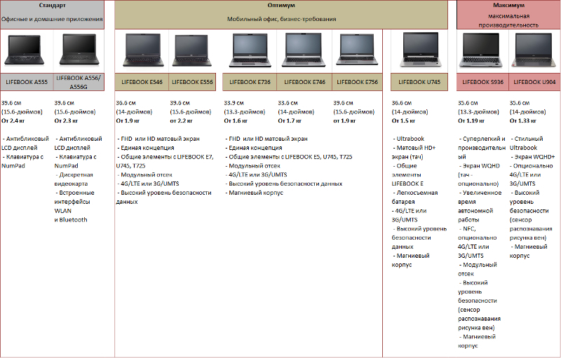Click 'Дискретная видеокарта' feature of A556
The width and height of the screenshot is (561, 358).
74,179
